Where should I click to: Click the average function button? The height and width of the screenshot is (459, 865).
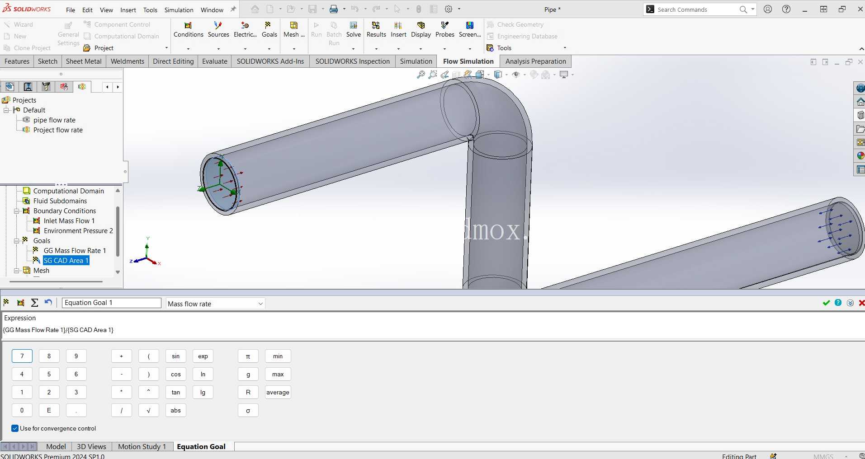tap(278, 392)
